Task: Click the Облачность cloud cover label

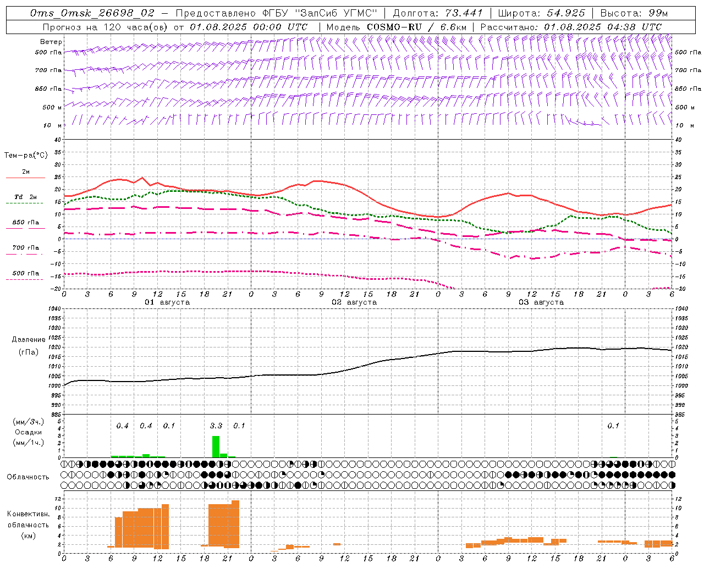Action: point(28,477)
